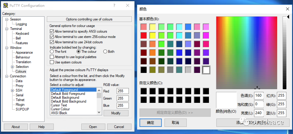Pick the orange basic colour swatch
The width and height of the screenshot is (293, 134).
153,53
